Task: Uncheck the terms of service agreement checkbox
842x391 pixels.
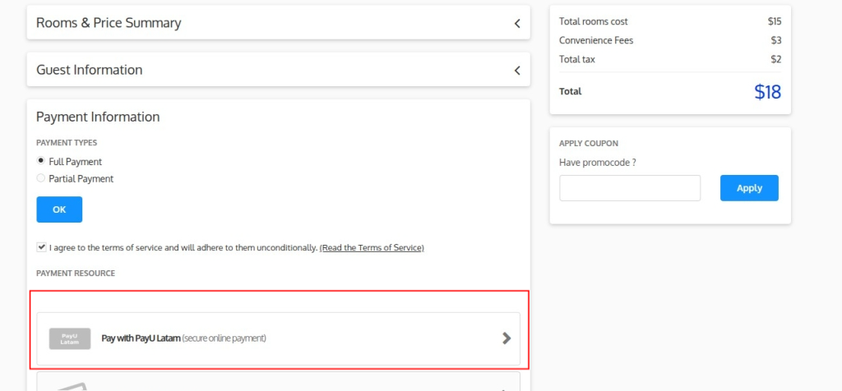Action: pyautogui.click(x=41, y=247)
